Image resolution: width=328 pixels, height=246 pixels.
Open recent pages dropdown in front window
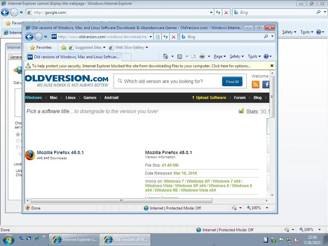45,37
